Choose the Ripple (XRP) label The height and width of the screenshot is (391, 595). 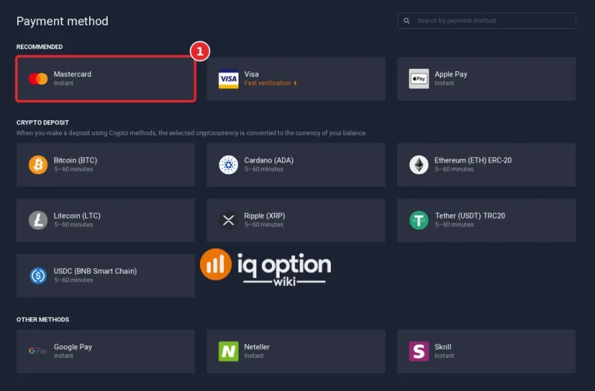click(264, 215)
